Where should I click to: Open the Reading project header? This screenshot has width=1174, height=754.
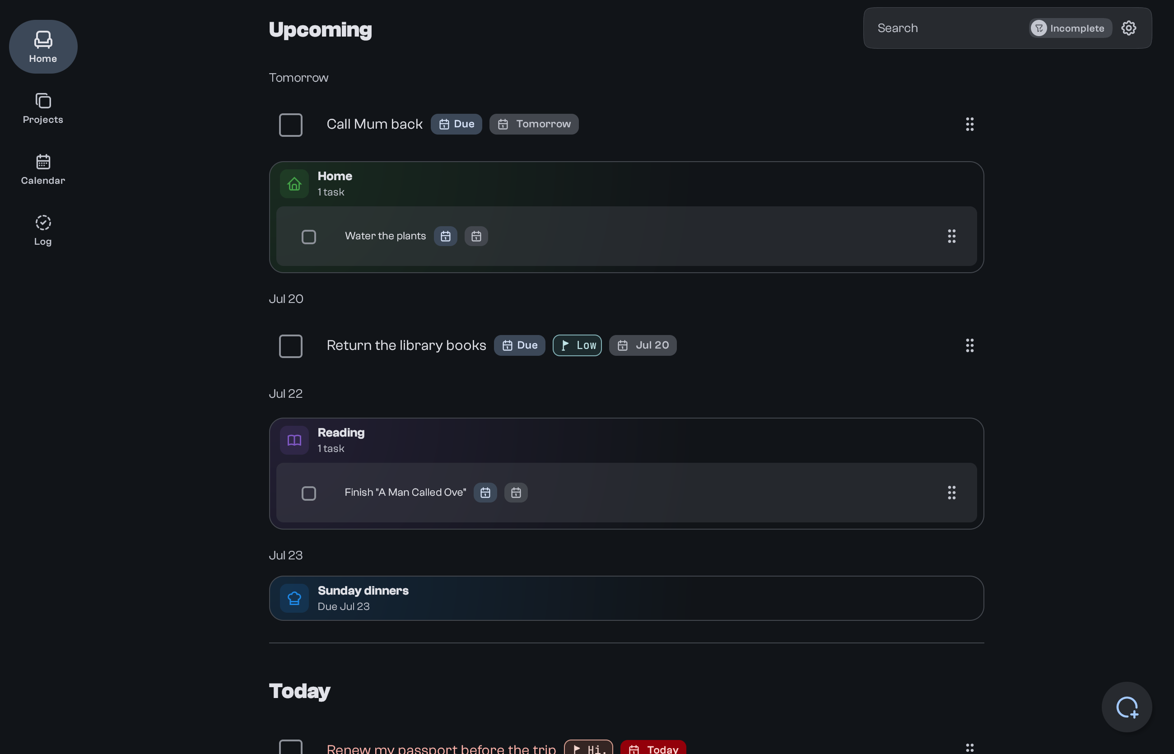[626, 440]
